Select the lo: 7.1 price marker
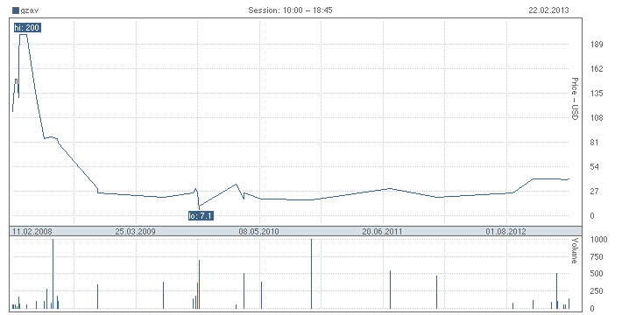Viewport: 629px width, 315px height. (x=201, y=216)
